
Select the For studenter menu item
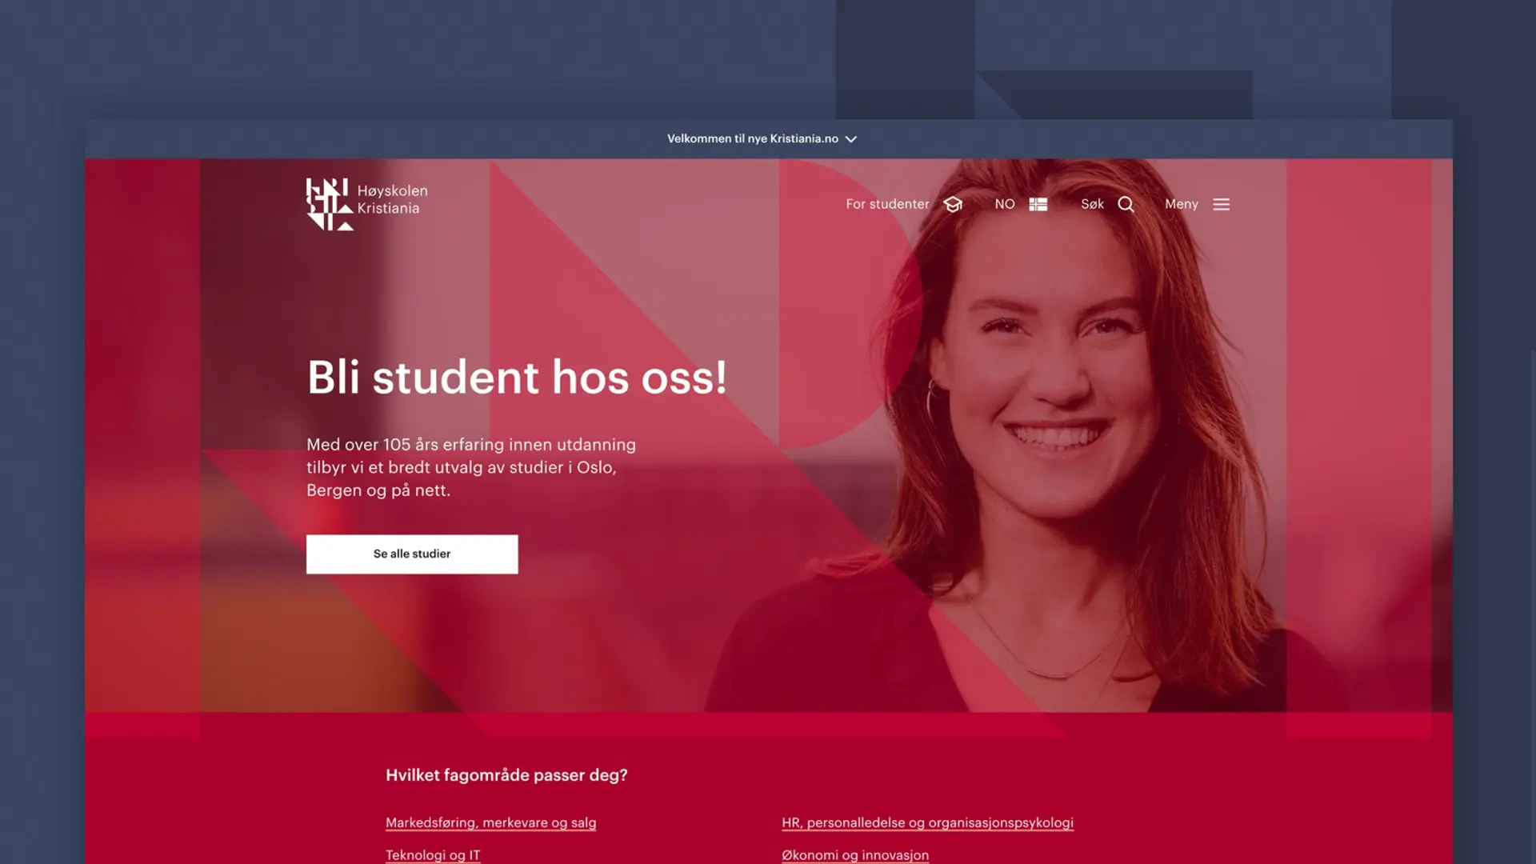point(887,204)
